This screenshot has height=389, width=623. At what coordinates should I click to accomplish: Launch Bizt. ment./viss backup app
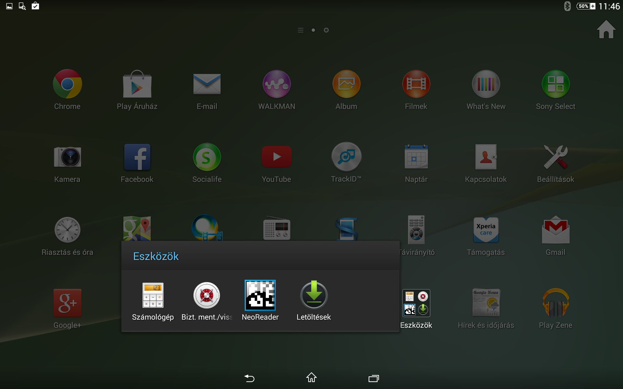point(207,295)
